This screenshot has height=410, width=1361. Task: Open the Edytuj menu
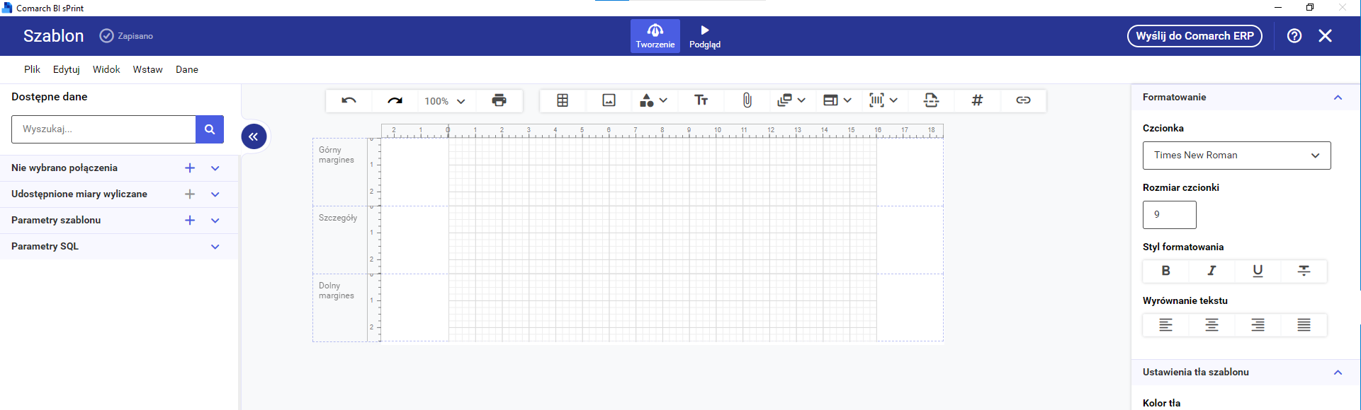[67, 69]
